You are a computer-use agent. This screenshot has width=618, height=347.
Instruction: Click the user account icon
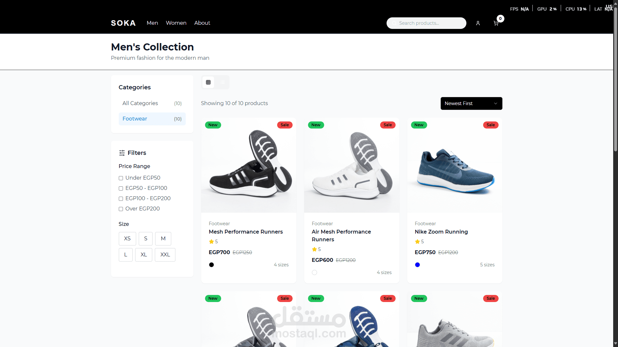(478, 23)
